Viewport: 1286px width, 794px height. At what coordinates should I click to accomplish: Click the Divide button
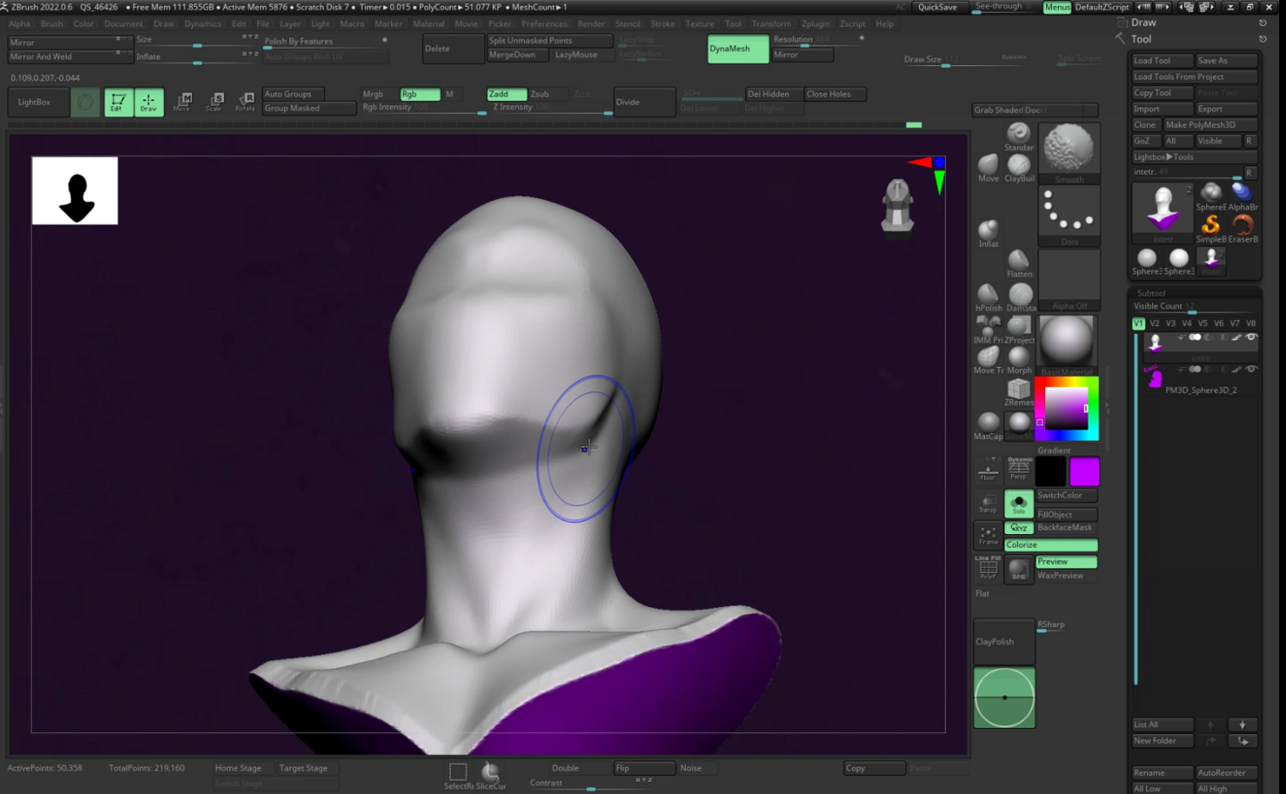(645, 102)
